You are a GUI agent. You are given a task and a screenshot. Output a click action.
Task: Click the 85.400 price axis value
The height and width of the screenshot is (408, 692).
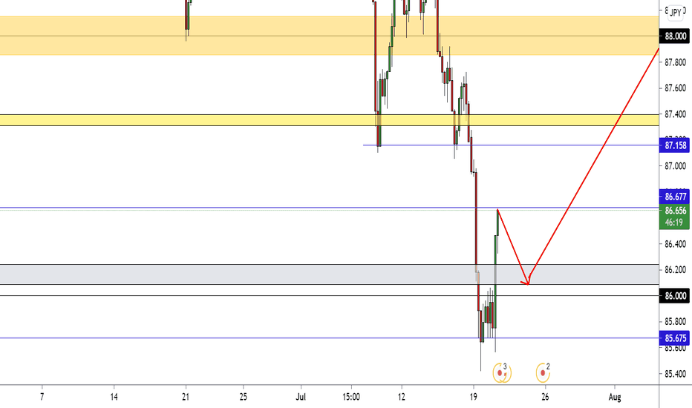tap(675, 374)
